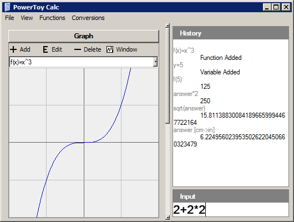Screen dimensions: 294x222
Task: Click the Window label in graph toolbar
Action: point(126,49)
